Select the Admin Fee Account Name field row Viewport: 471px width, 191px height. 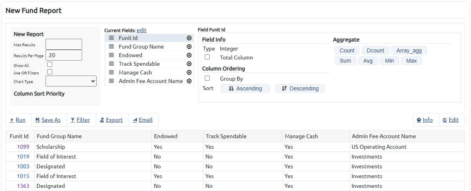149,81
